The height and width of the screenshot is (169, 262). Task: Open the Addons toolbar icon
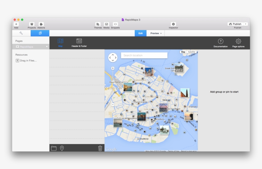(41, 24)
